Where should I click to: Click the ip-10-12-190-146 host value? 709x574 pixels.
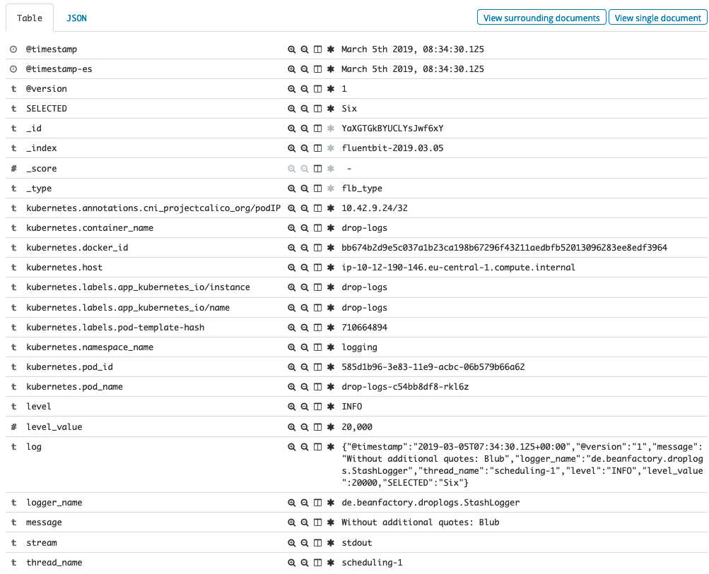[x=459, y=268]
